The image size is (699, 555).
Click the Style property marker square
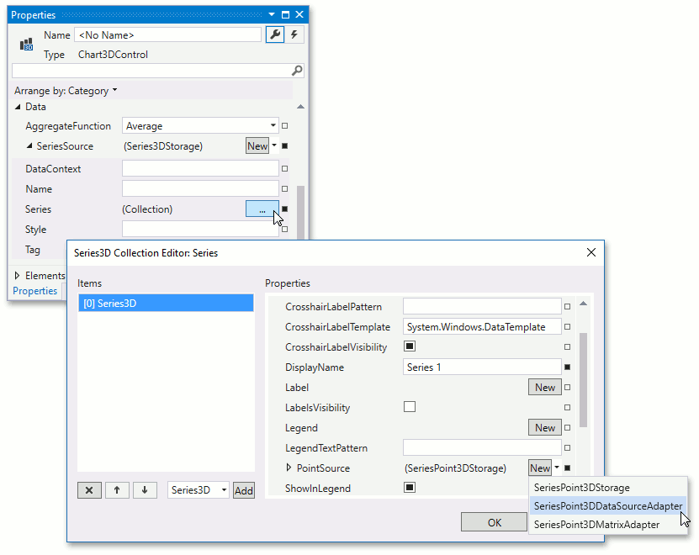pyautogui.click(x=285, y=229)
